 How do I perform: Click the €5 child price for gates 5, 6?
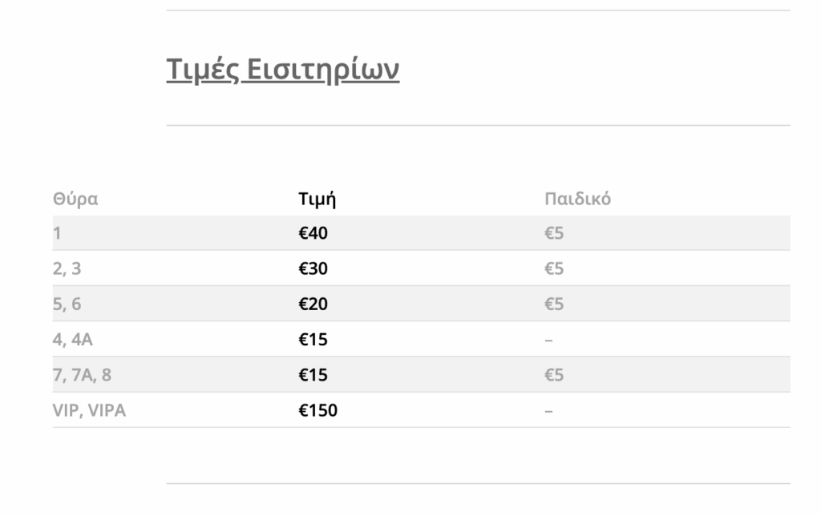pos(554,304)
